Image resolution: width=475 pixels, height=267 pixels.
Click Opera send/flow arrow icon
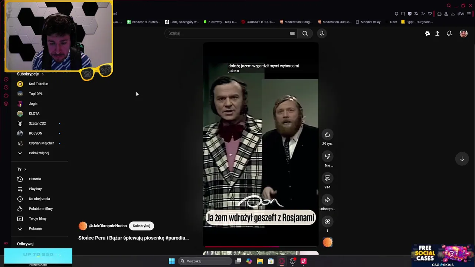(x=423, y=14)
